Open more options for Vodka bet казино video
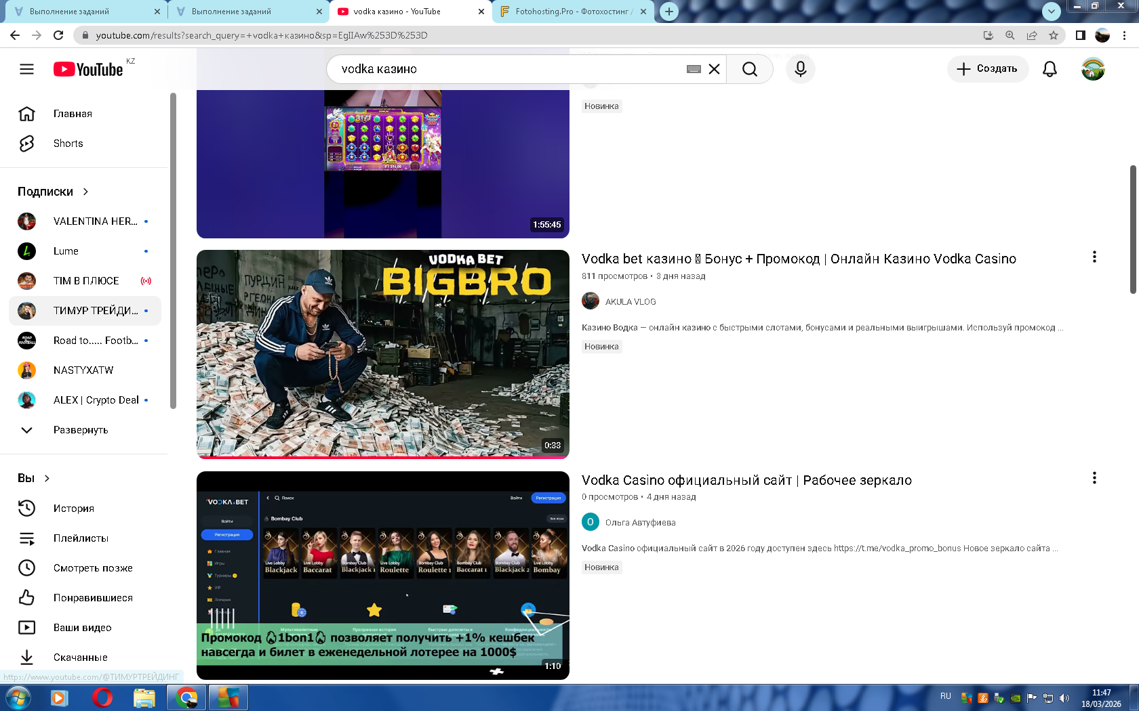Image resolution: width=1139 pixels, height=711 pixels. point(1094,257)
